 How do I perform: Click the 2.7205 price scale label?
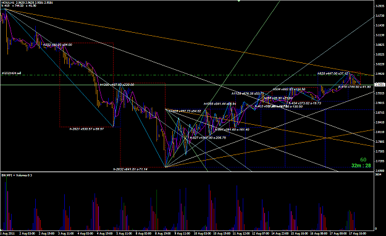pos(379,161)
